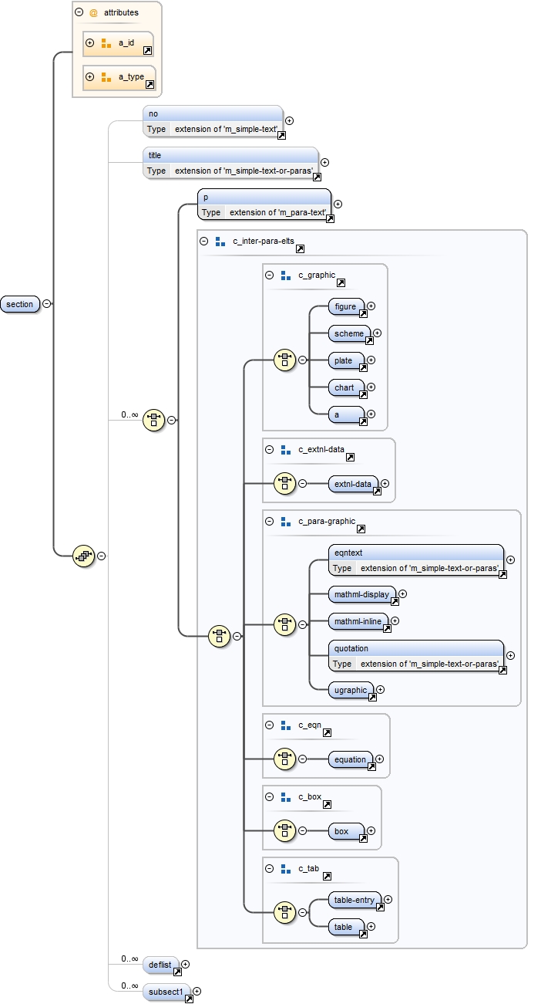The image size is (541, 1004).
Task: Click the link arrow icon on a_id attribute
Action: click(148, 50)
